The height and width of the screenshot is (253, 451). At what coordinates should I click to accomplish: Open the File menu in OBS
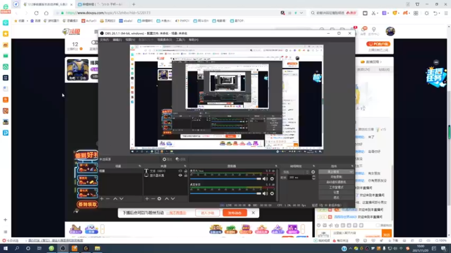point(104,40)
